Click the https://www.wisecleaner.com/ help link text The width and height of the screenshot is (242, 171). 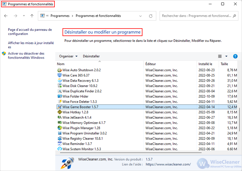point(168,164)
